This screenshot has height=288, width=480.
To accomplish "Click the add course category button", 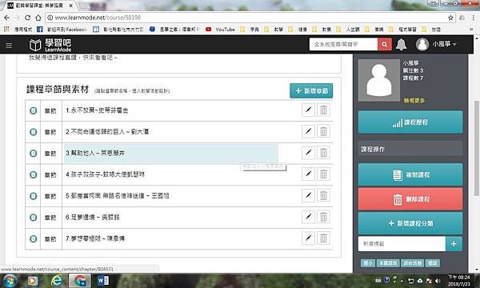I will click(x=410, y=223).
